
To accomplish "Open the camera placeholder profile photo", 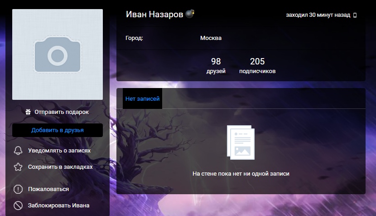I will tap(58, 54).
